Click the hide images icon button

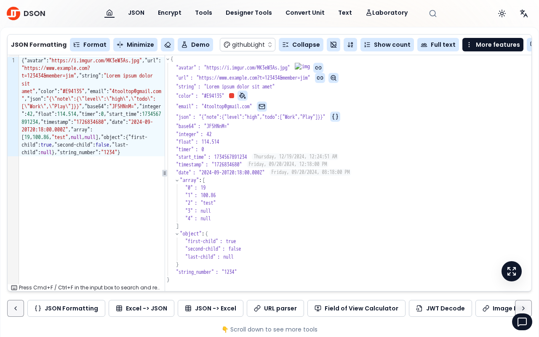(x=334, y=45)
